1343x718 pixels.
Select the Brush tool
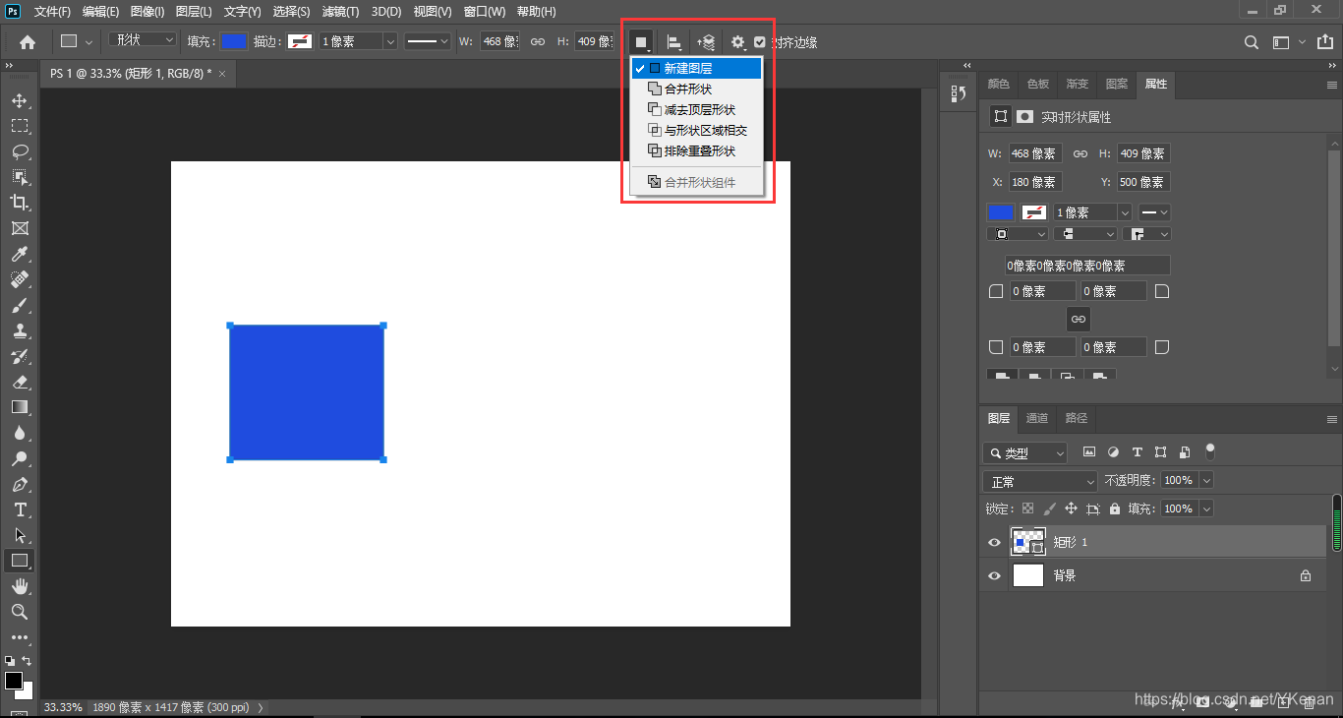(19, 305)
